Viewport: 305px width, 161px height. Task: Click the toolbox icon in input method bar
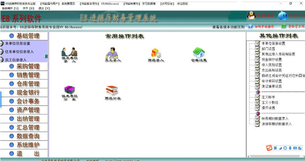pyautogui.click(x=300, y=148)
